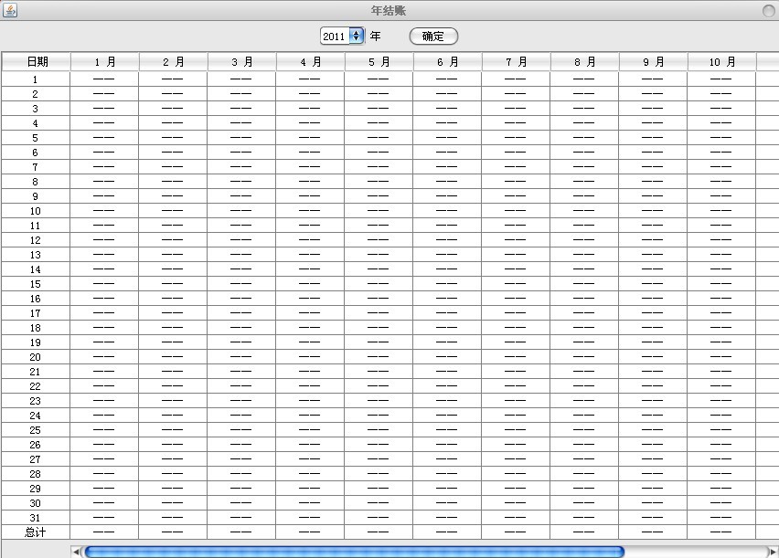Viewport: 779px width, 558px height.
Task: Select the 8 月 column header
Action: pyautogui.click(x=585, y=61)
